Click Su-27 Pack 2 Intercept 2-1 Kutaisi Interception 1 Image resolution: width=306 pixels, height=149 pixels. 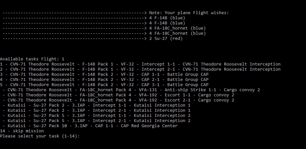97,110
